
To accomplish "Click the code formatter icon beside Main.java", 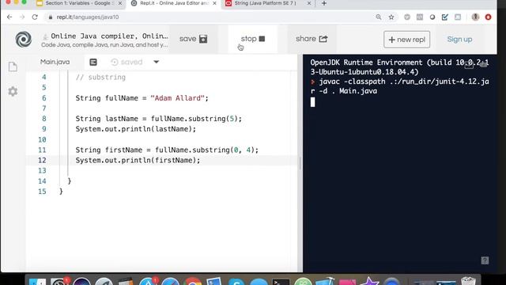I will [93, 62].
